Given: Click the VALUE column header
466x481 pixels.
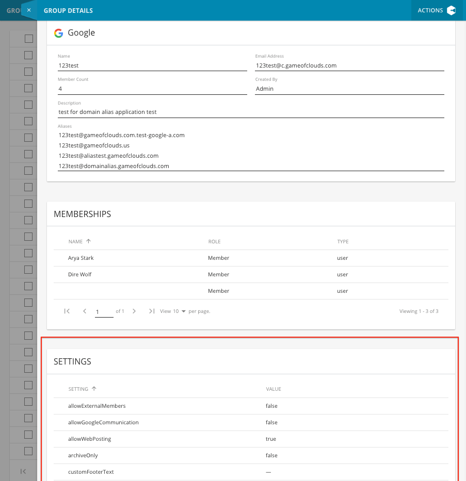Looking at the screenshot, I should (273, 389).
